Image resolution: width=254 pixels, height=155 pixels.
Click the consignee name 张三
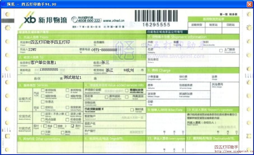(x=105, y=63)
